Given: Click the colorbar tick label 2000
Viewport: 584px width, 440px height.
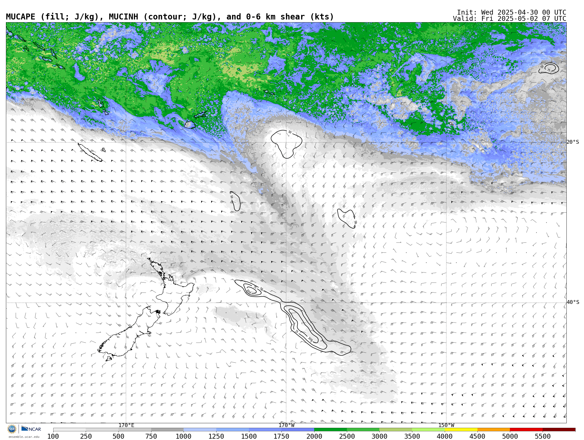Looking at the screenshot, I should point(314,436).
